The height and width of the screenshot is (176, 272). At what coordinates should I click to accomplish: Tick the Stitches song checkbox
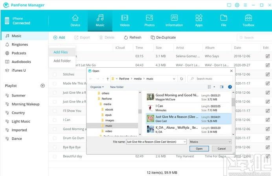[55, 74]
